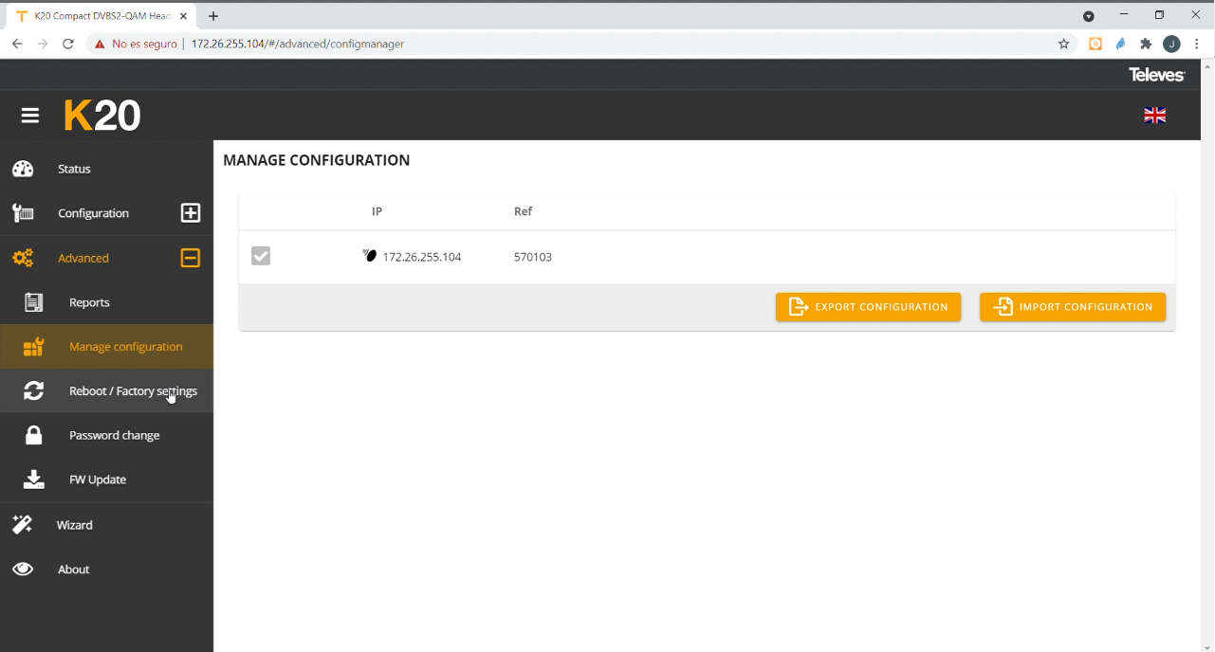
Task: Toggle the checkbox for device 172.26.255.104
Action: point(261,257)
